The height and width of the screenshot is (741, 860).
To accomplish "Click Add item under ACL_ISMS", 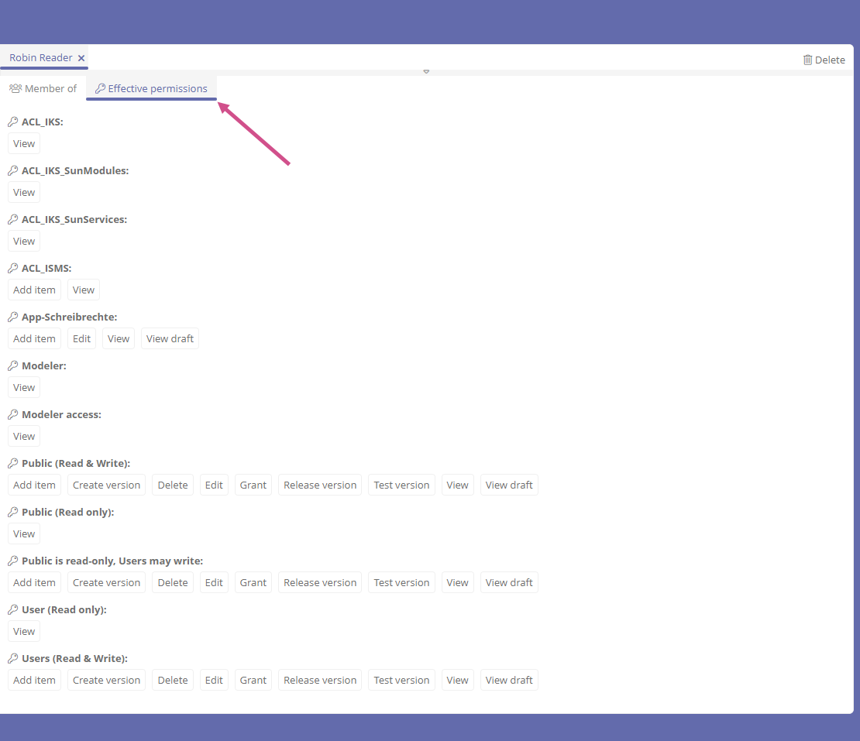I will pyautogui.click(x=34, y=290).
